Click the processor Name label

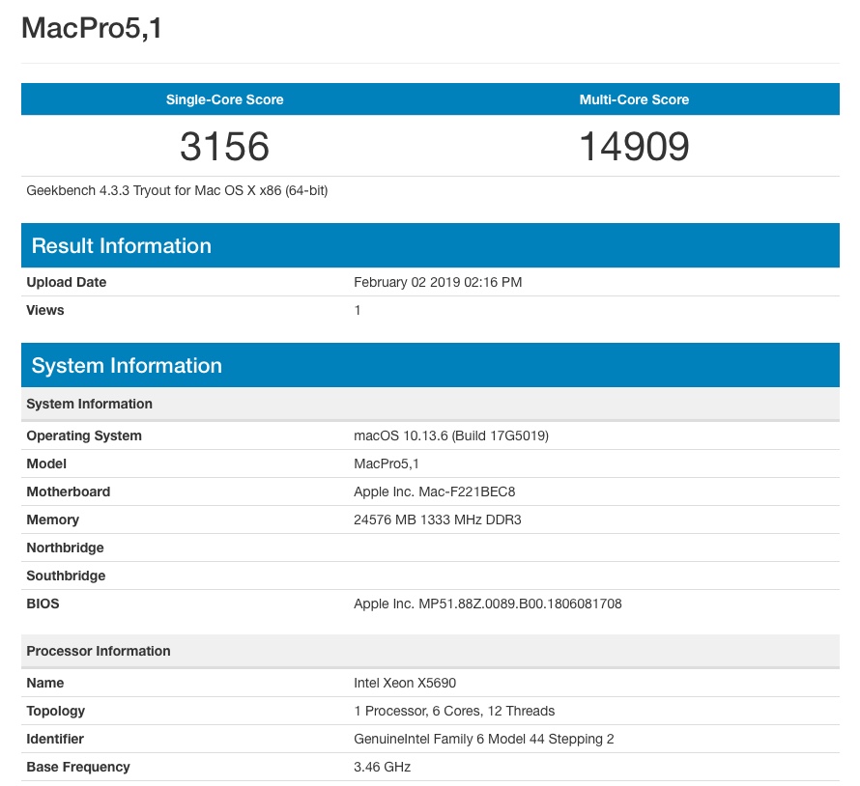click(x=45, y=683)
